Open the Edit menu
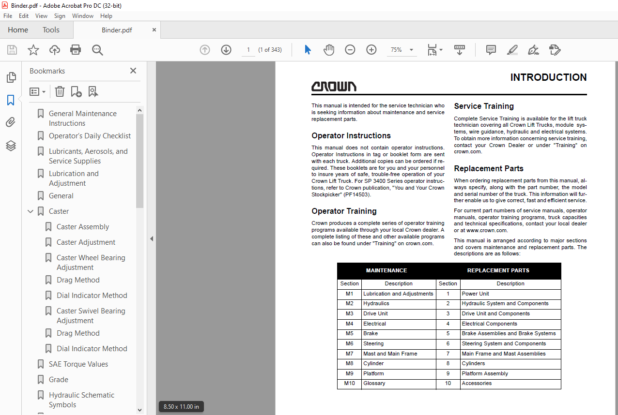 24,16
